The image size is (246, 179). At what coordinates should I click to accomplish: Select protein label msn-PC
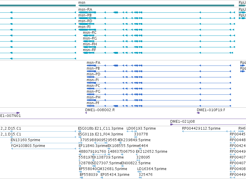(x=93, y=86)
